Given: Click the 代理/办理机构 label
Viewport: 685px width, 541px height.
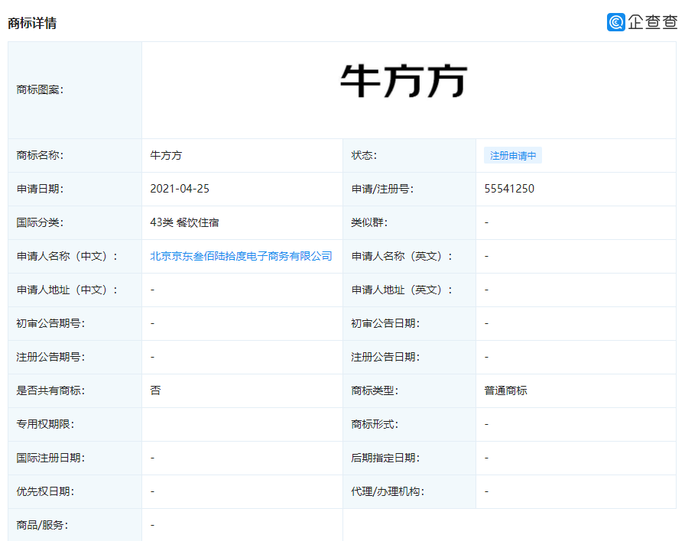Looking at the screenshot, I should coord(388,491).
